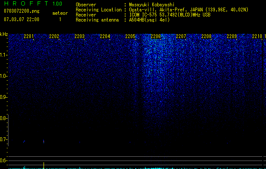Click the Observer name Masayuki Kobayashi
The image size is (266, 169).
(x=152, y=5)
